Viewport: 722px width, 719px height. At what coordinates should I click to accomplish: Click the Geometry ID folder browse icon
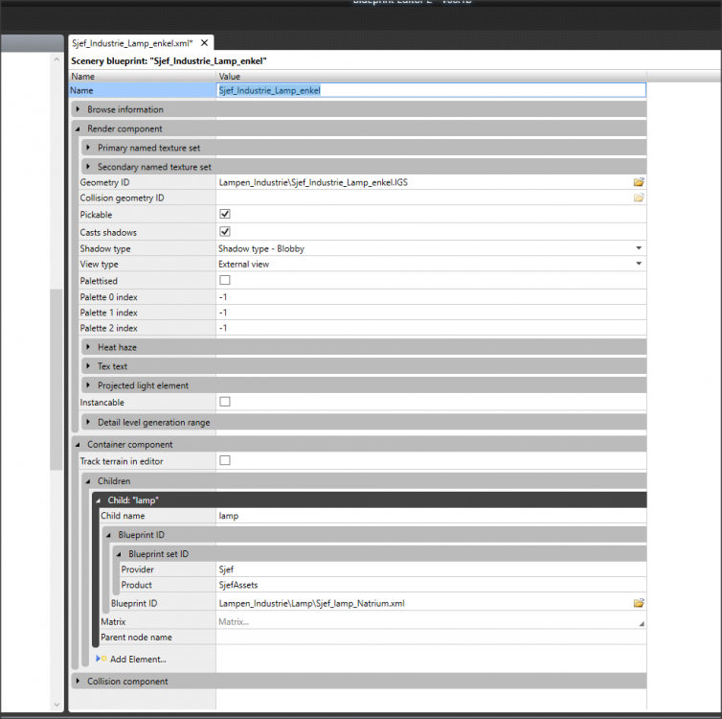pyautogui.click(x=638, y=181)
